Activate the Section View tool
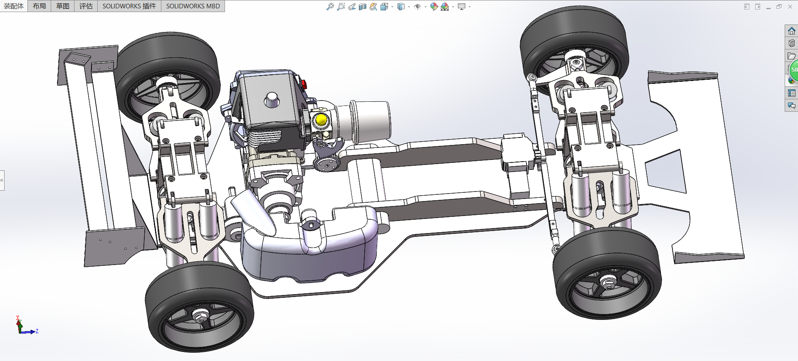This screenshot has width=798, height=361. (363, 7)
